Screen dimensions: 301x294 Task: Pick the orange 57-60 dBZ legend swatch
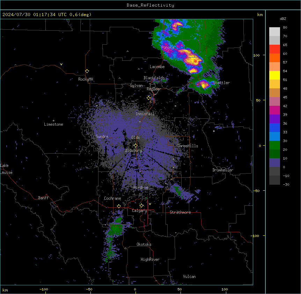click(274, 58)
